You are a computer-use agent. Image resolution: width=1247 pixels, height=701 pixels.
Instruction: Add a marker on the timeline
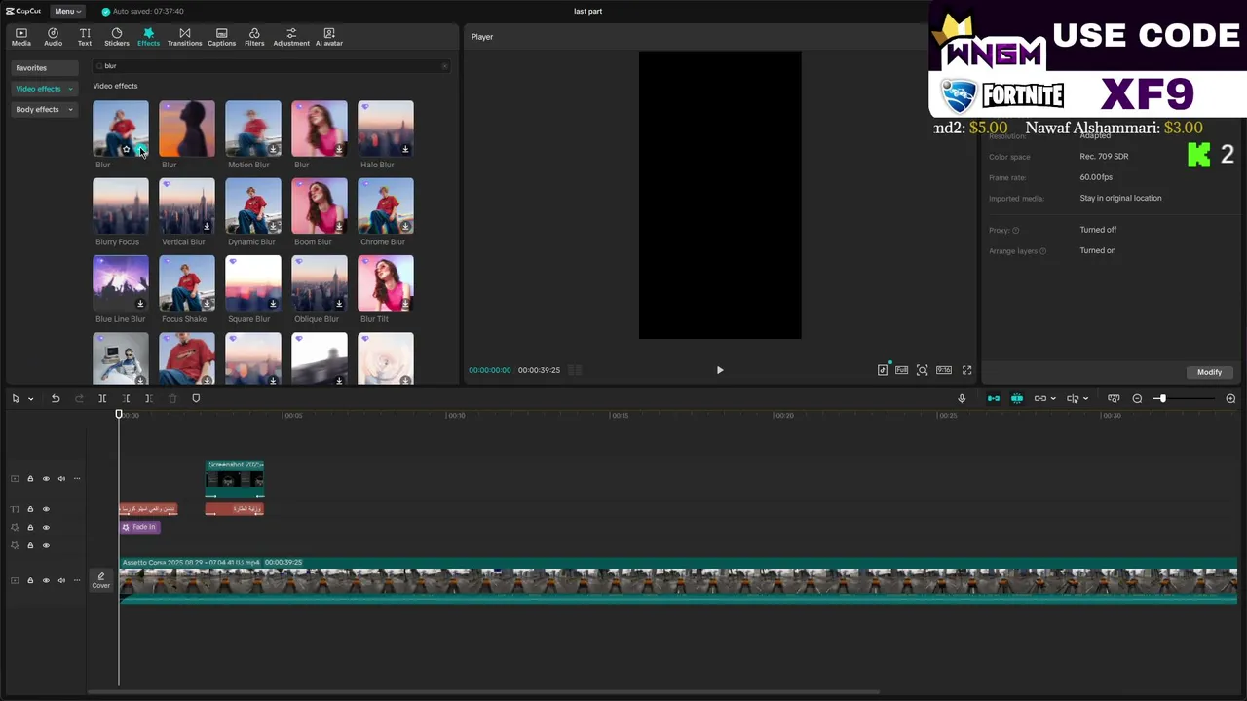(x=196, y=398)
